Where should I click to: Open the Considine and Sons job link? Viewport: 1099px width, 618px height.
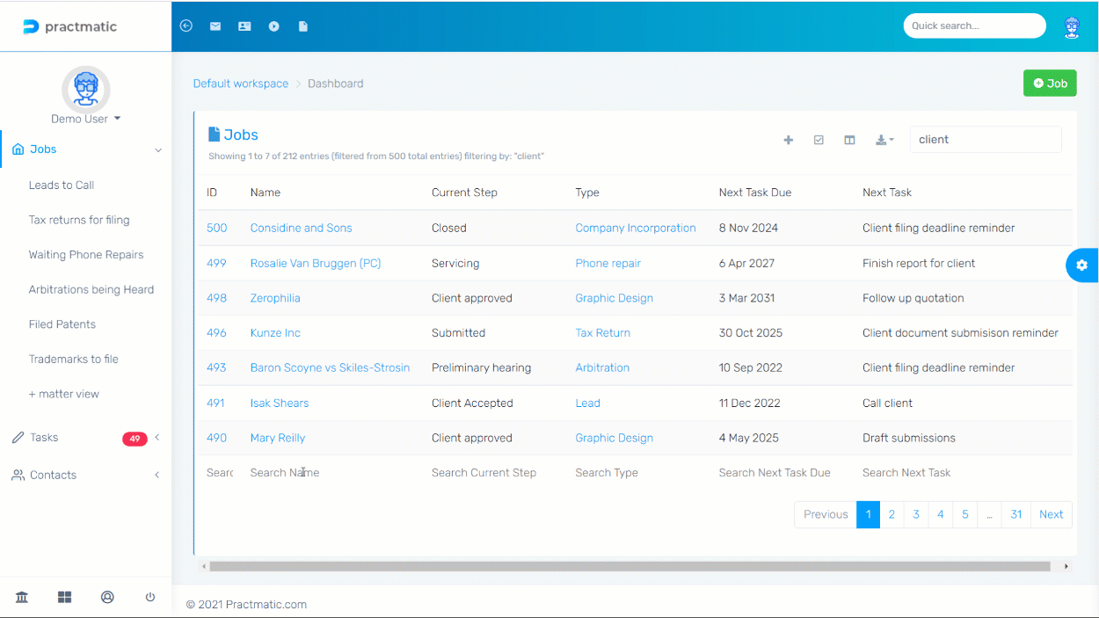(301, 228)
